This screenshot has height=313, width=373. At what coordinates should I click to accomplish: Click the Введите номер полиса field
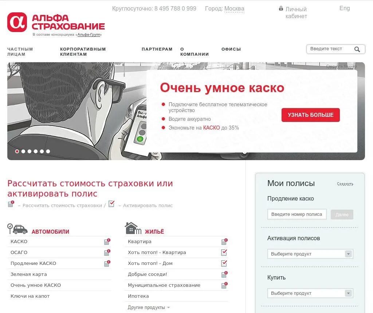(297, 214)
